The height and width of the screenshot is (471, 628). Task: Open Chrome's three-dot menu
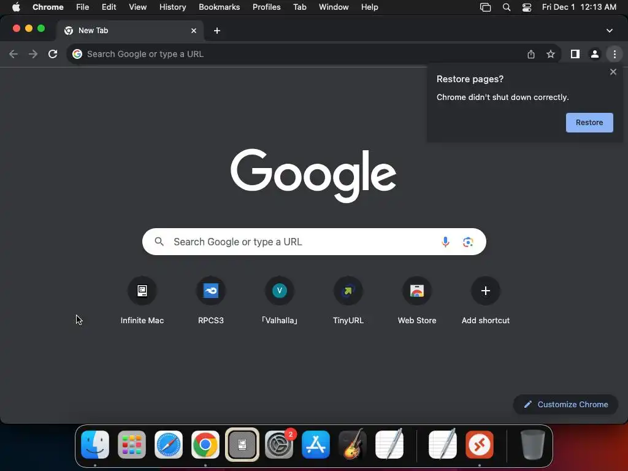tap(615, 54)
